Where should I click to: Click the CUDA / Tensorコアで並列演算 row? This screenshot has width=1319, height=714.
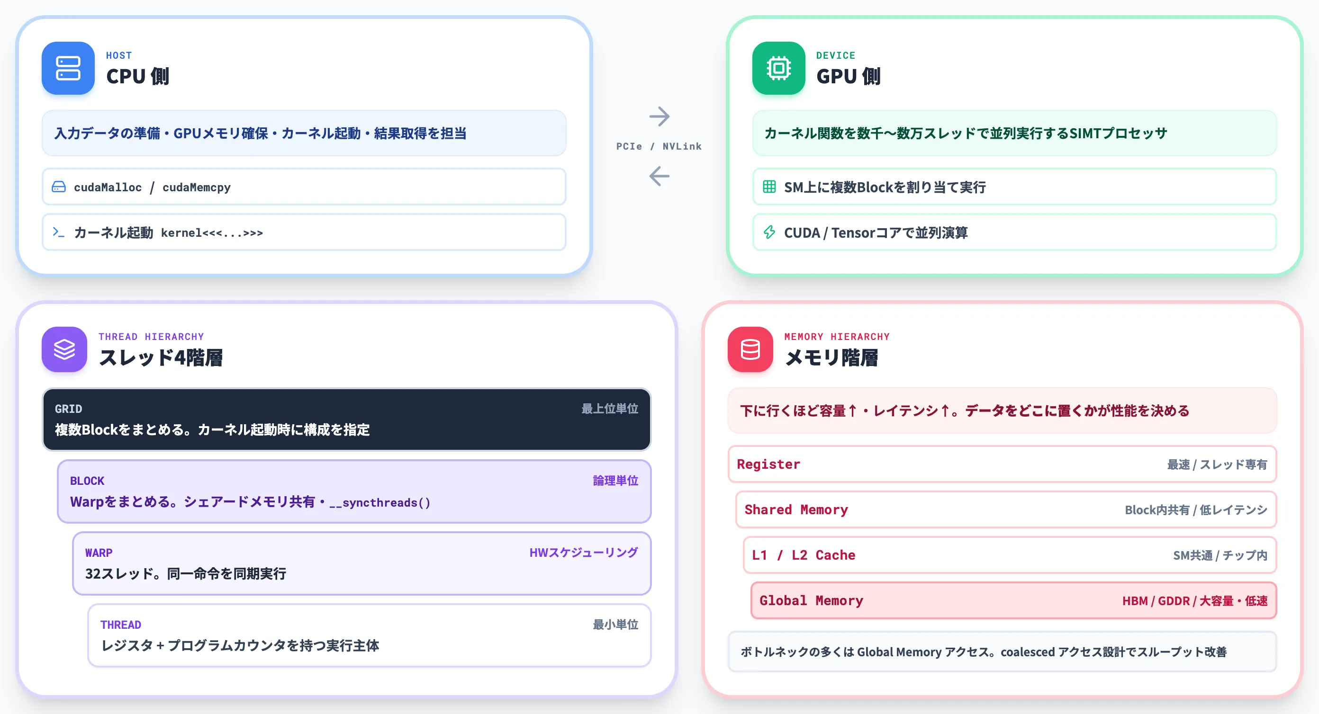point(1014,232)
